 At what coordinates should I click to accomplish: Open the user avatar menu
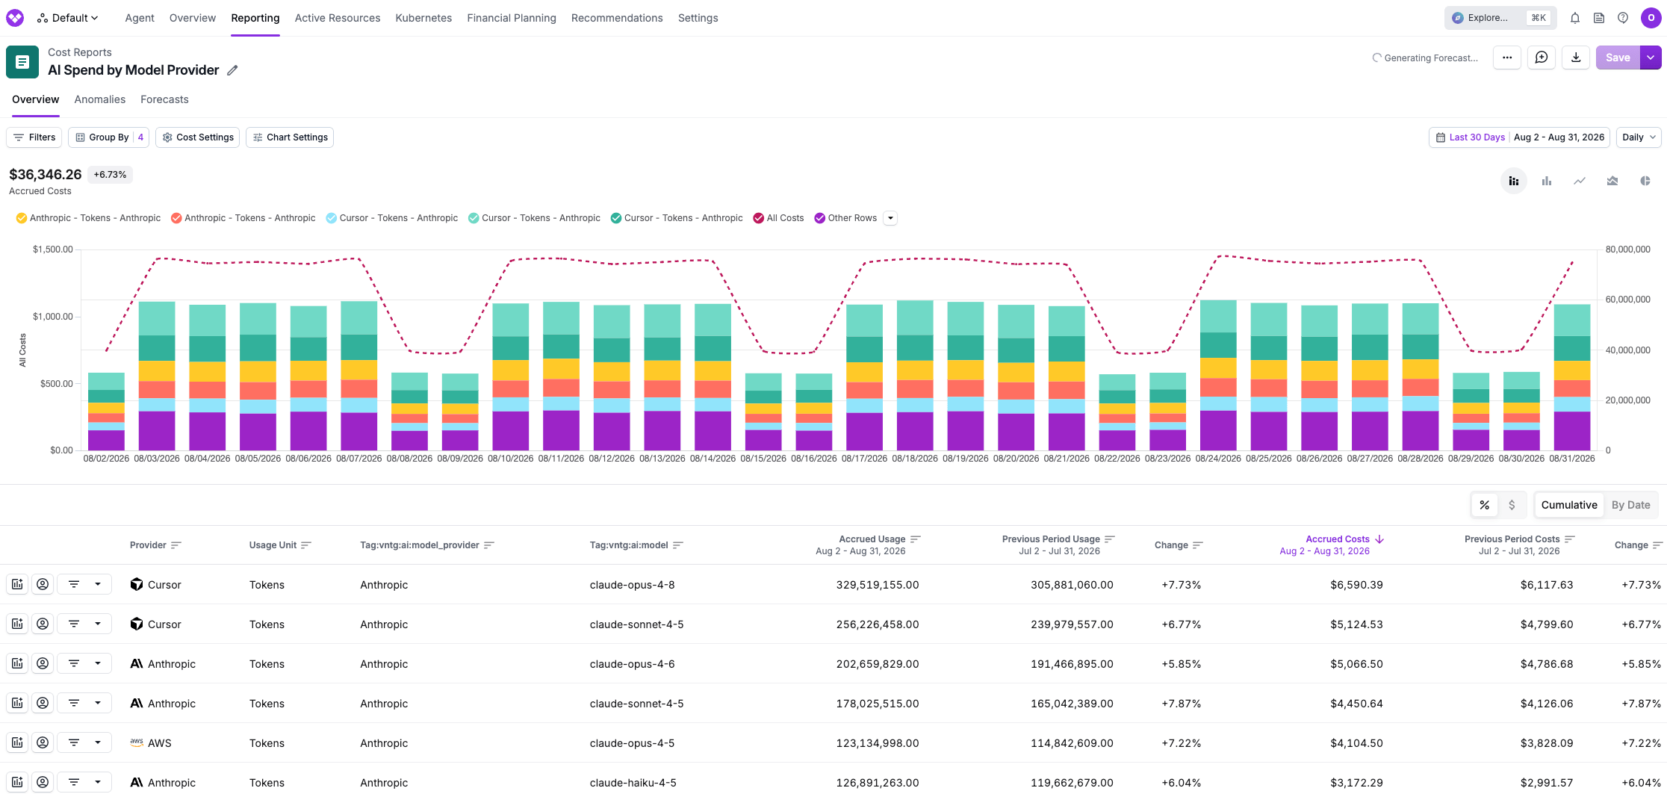[1651, 18]
